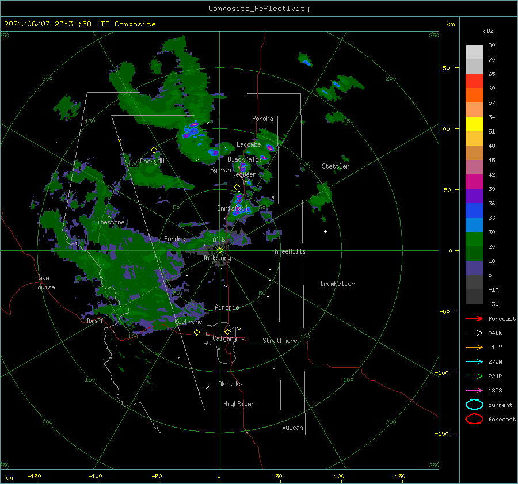Click the indigo swatch between 10 and 0 dBZ
The height and width of the screenshot is (484, 518).
[474, 268]
